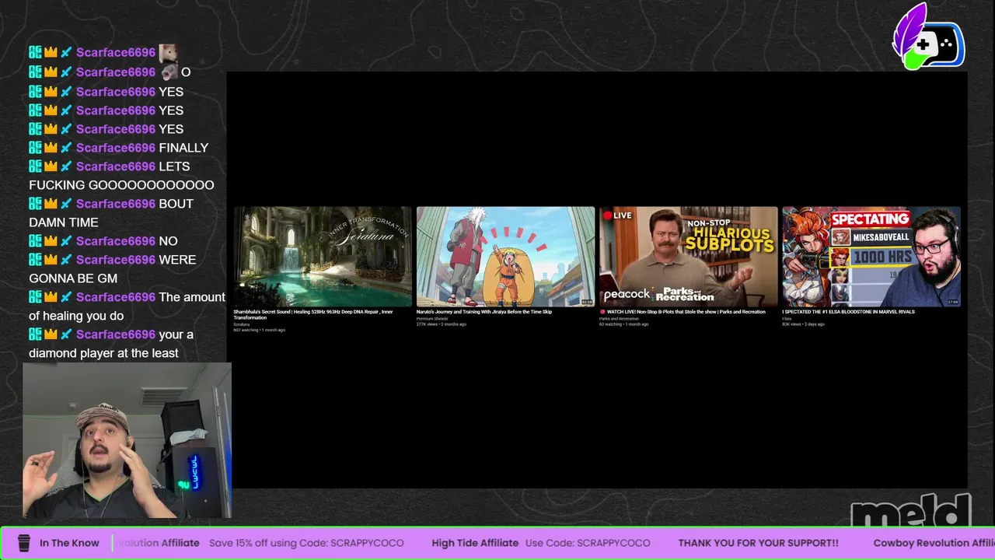Click the chat message "WERE GONNA BE GM"
The height and width of the screenshot is (560, 995).
[x=113, y=269]
